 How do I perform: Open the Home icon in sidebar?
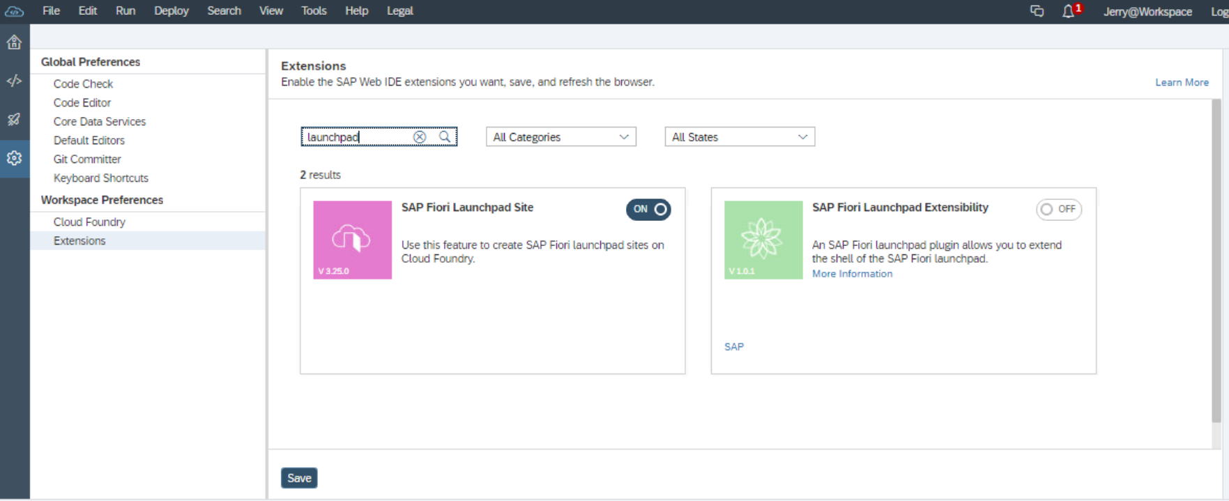tap(14, 43)
